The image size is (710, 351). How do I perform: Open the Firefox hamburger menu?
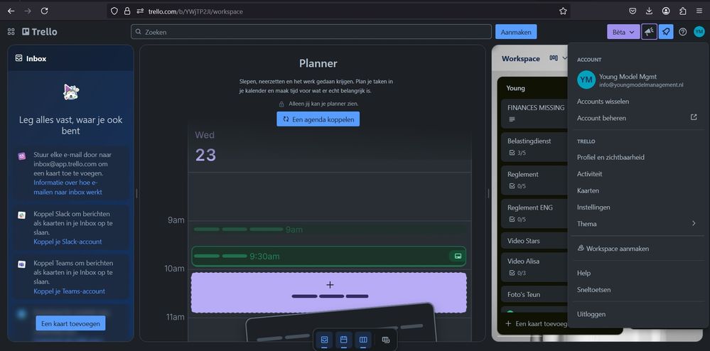click(x=699, y=11)
